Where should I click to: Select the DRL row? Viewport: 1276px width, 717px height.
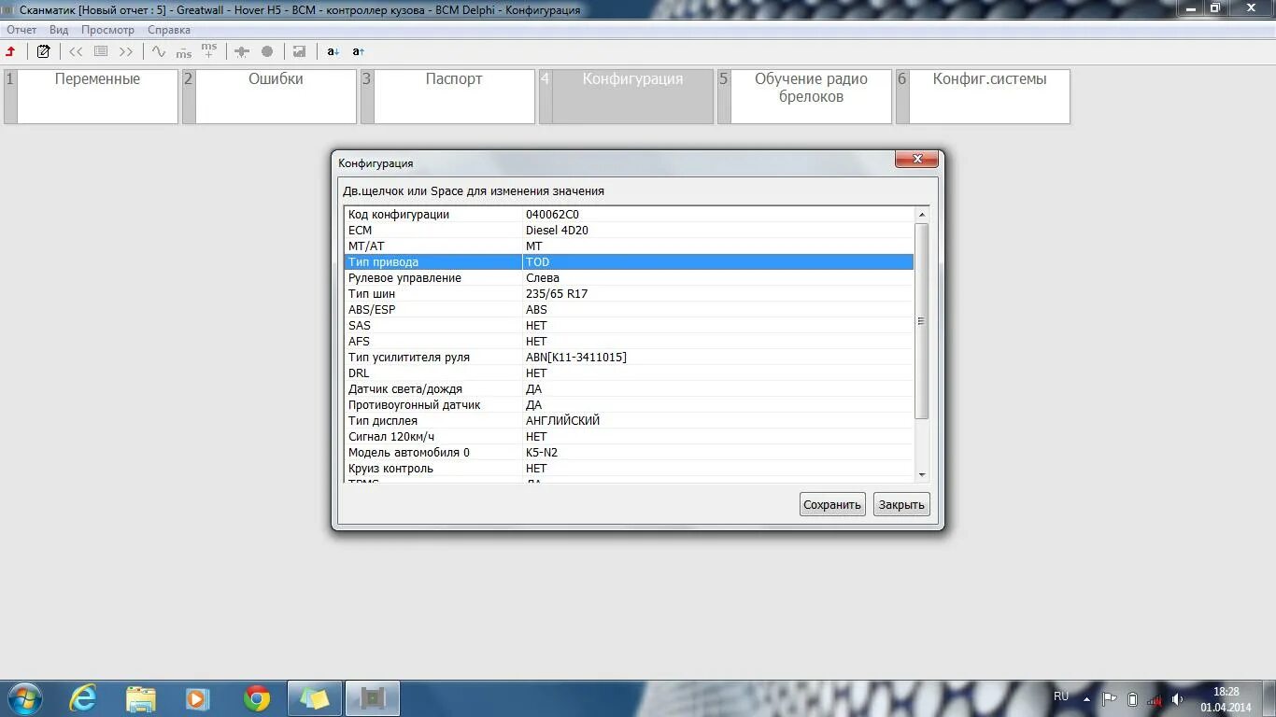[629, 373]
